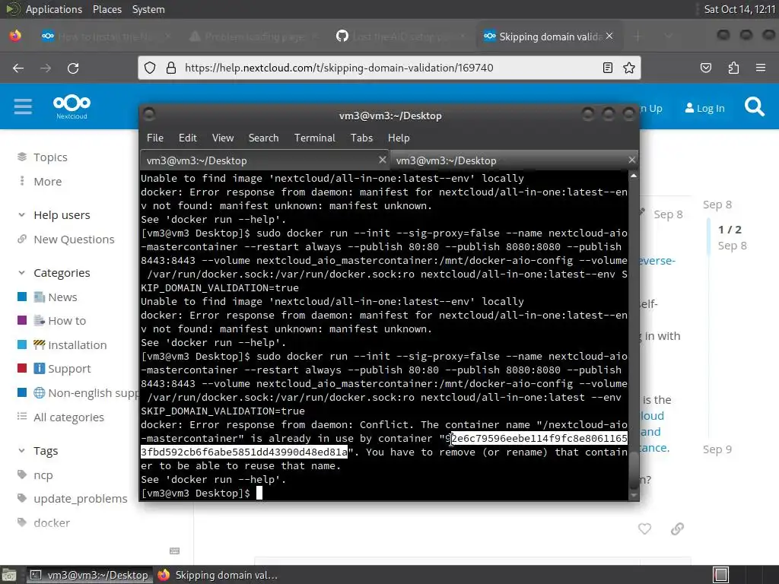The image size is (779, 584).
Task: Close the first terminal tab
Action: tap(382, 160)
